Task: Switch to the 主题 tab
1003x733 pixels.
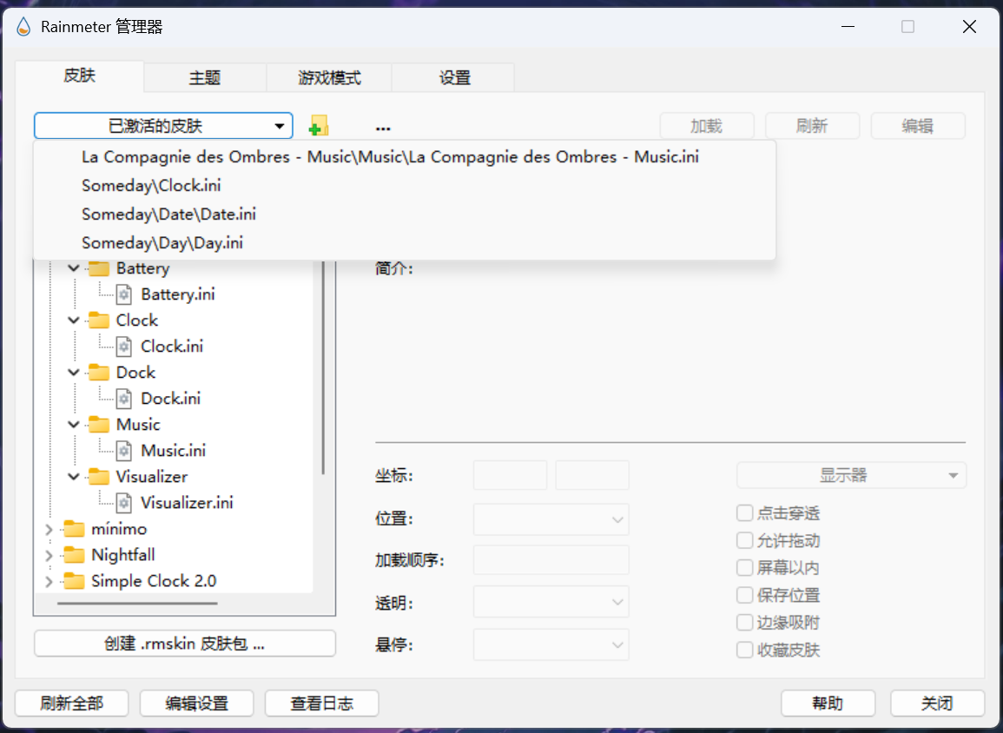Action: point(205,78)
